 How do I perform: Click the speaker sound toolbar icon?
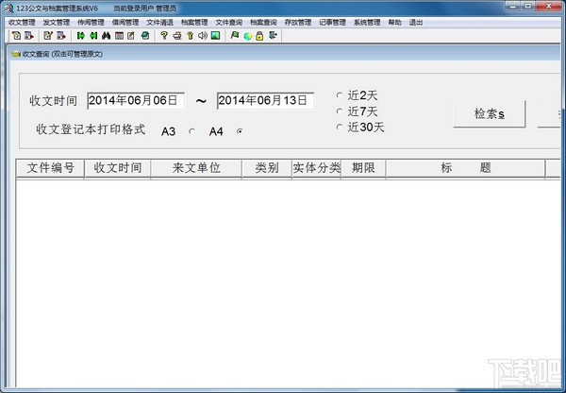coord(203,36)
